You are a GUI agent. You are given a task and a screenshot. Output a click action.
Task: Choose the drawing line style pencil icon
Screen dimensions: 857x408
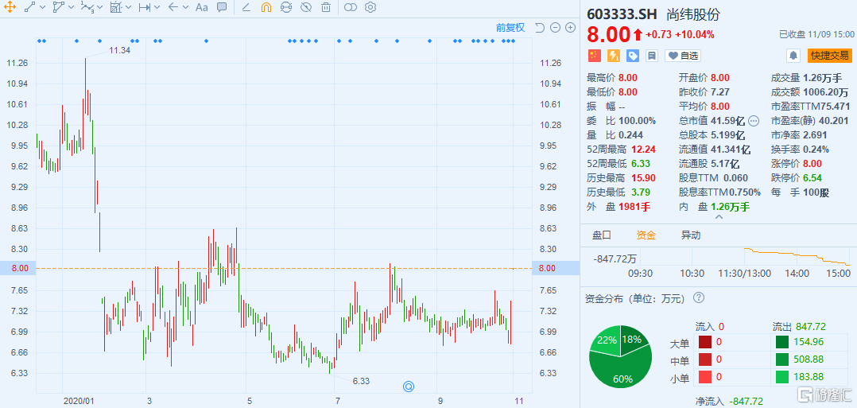click(246, 8)
